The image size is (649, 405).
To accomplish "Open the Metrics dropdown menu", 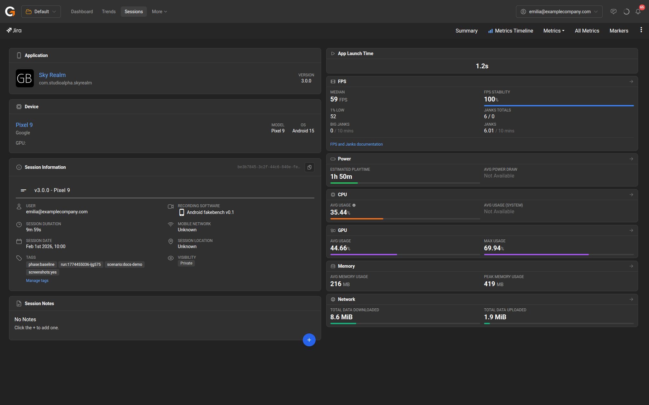I will [x=554, y=31].
